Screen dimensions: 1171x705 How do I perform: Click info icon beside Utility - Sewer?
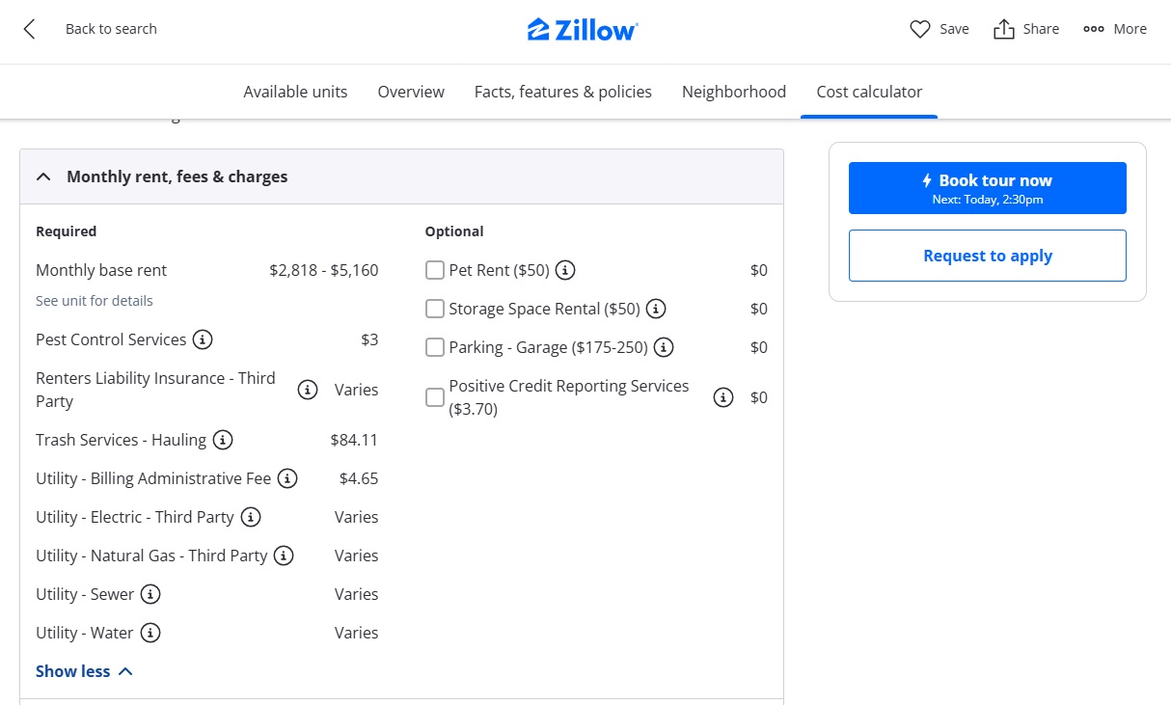(x=150, y=594)
